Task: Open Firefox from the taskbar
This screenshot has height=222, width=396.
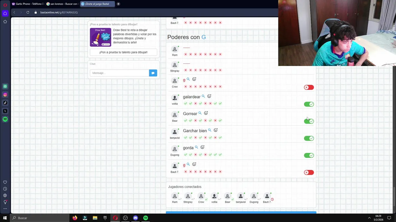Action: pos(75,218)
